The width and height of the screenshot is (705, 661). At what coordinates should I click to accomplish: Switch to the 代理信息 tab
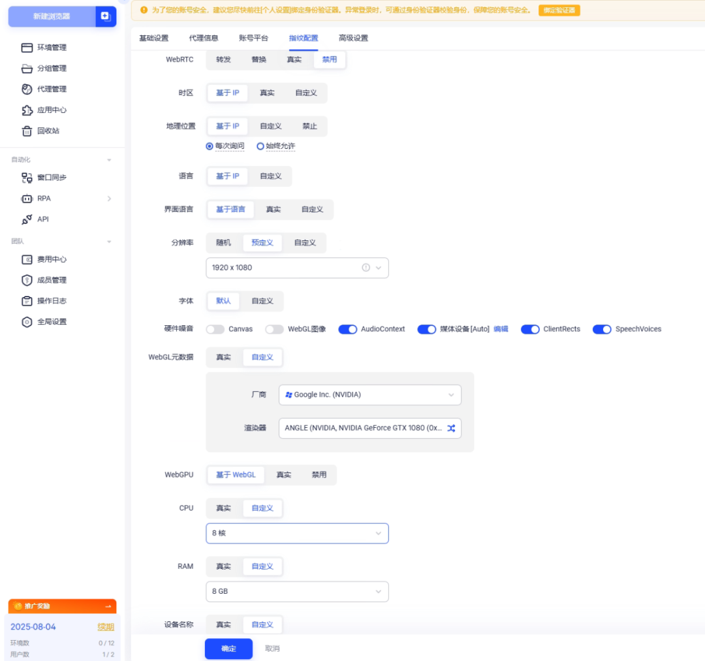(204, 38)
